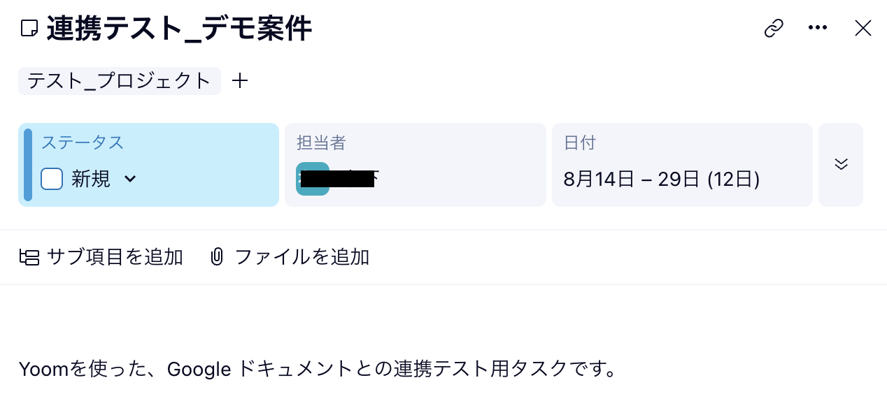Image resolution: width=887 pixels, height=408 pixels.
Task: Select the ステータス field label
Action: [83, 143]
